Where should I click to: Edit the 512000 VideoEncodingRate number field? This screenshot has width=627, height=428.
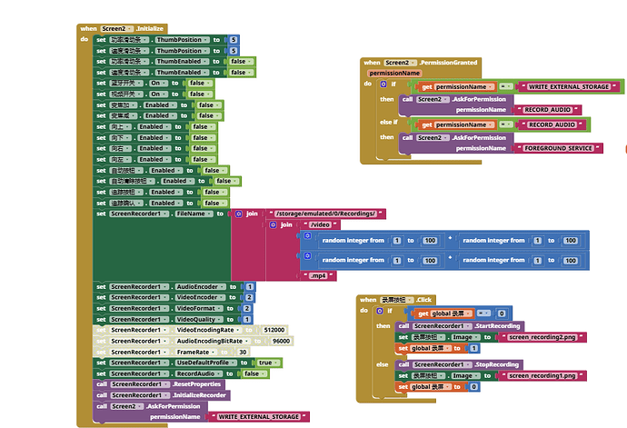click(274, 330)
